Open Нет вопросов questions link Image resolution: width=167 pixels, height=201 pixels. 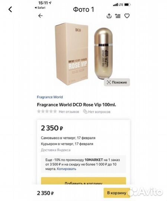(x=99, y=112)
